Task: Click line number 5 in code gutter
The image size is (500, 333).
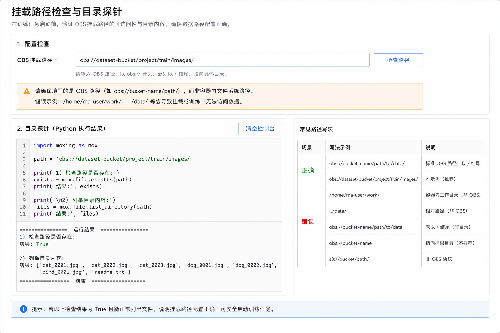Action: [24, 173]
